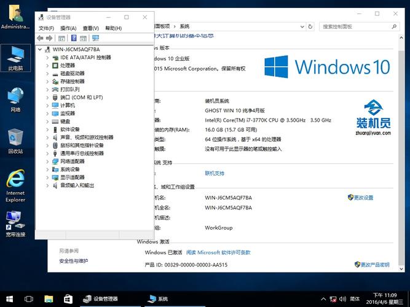
Task: Expand the 计算机 node
Action: point(47,106)
